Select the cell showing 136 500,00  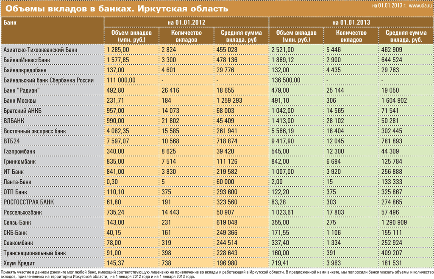(x=286, y=80)
